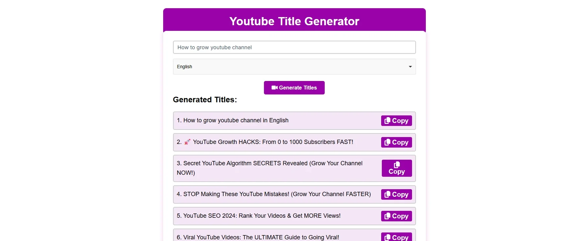The width and height of the screenshot is (588, 241).
Task: Click the rocket emoji in title 2
Action: coord(187,142)
